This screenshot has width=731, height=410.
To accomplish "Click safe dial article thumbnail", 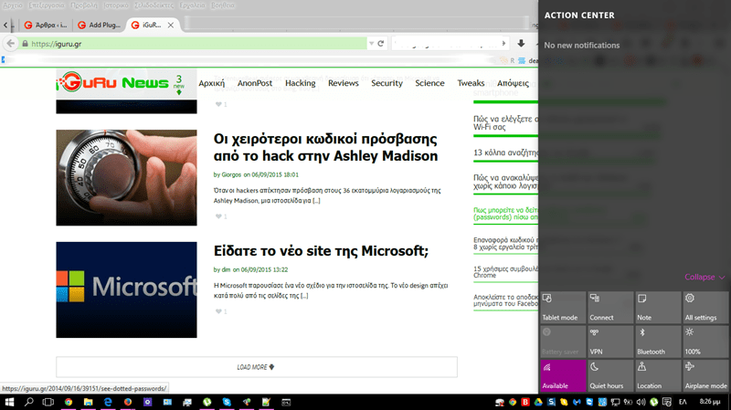I will point(126,177).
